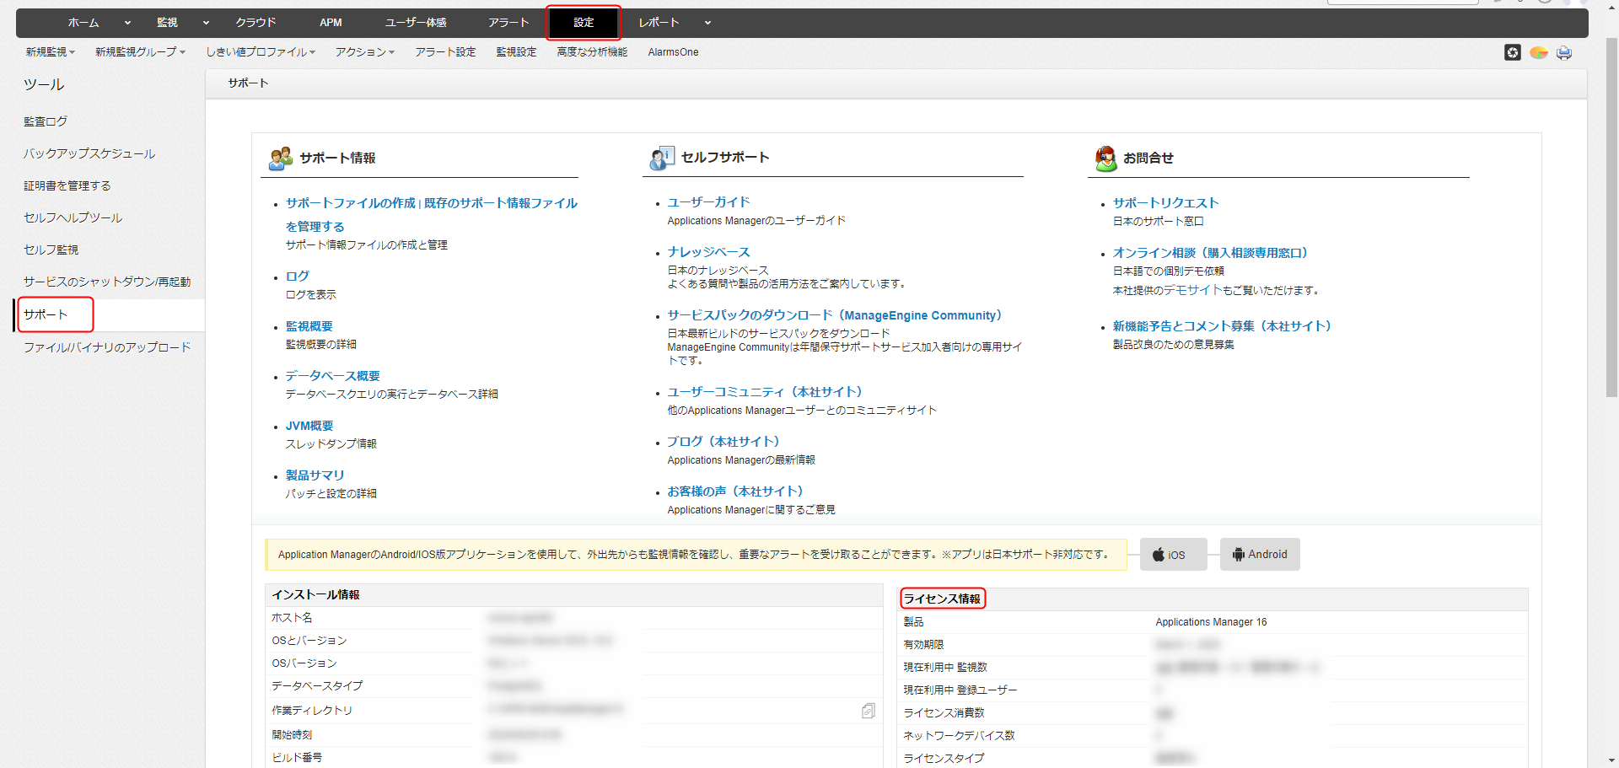Open the 監視概要 link
The width and height of the screenshot is (1619, 768).
pyautogui.click(x=309, y=326)
